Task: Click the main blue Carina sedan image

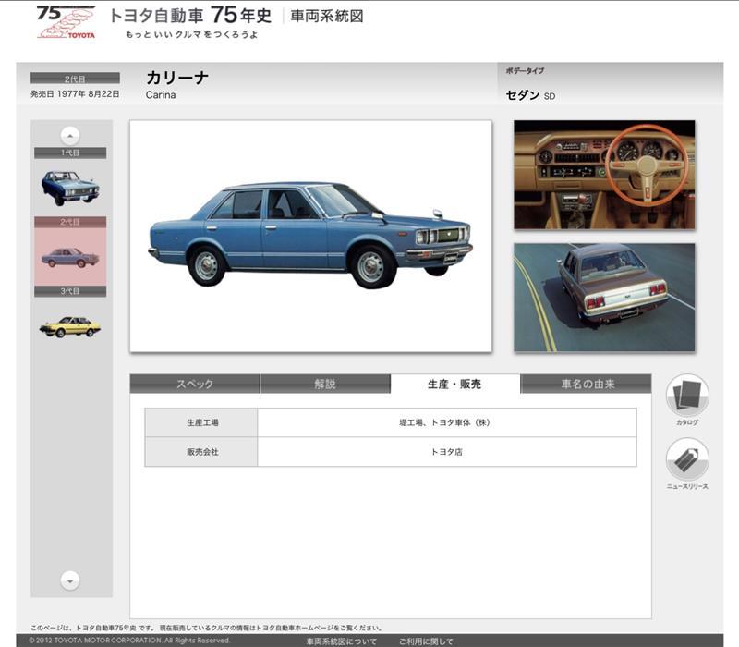Action: (310, 236)
